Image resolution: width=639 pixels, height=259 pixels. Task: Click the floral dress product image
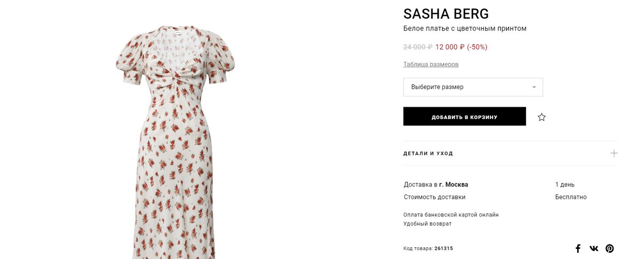pyautogui.click(x=175, y=142)
